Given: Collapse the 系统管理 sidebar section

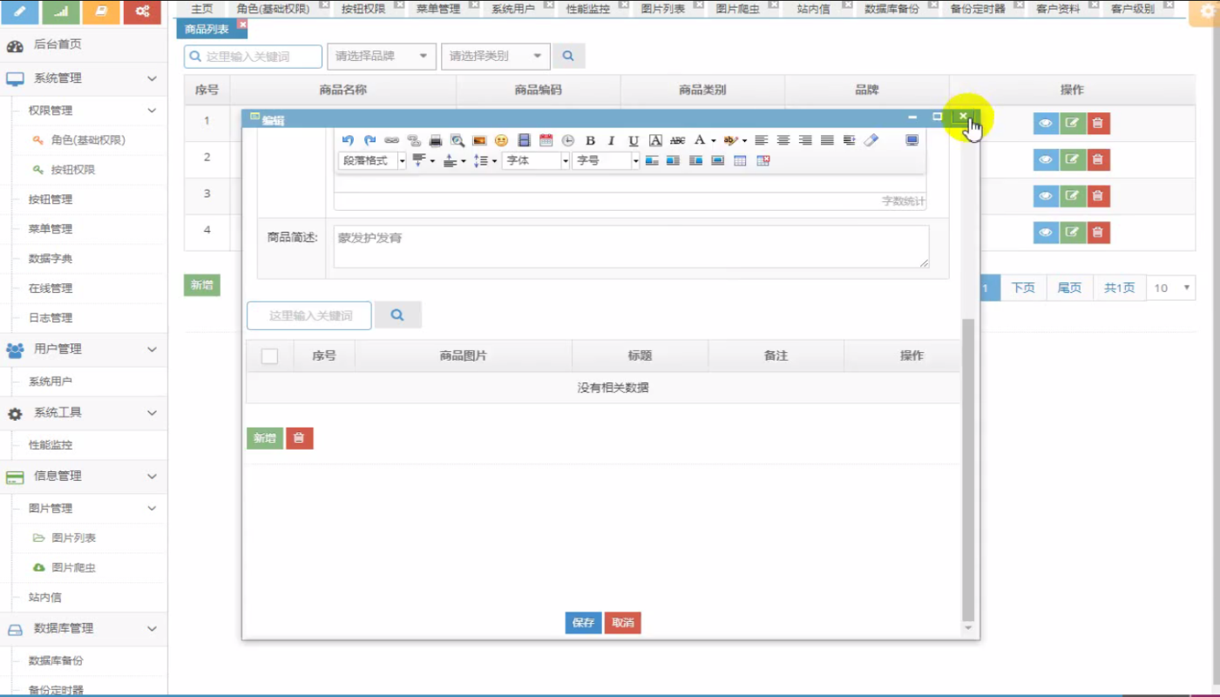Looking at the screenshot, I should point(84,78).
